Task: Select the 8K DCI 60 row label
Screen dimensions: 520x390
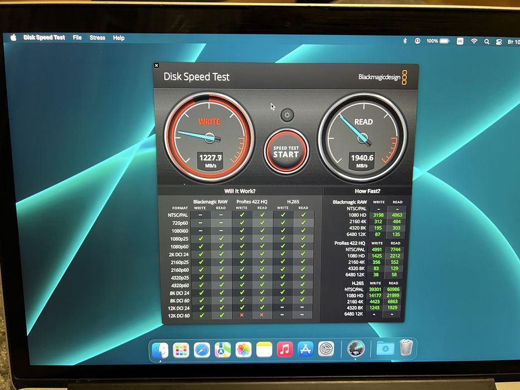Action: click(179, 301)
